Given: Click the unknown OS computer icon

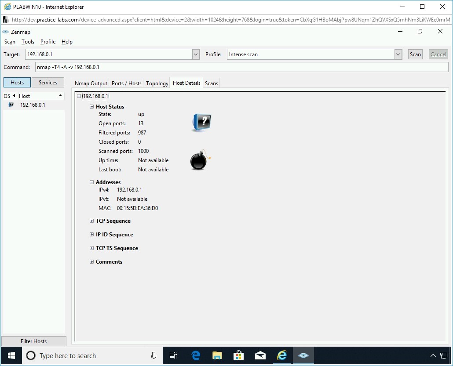Looking at the screenshot, I should click(x=201, y=123).
